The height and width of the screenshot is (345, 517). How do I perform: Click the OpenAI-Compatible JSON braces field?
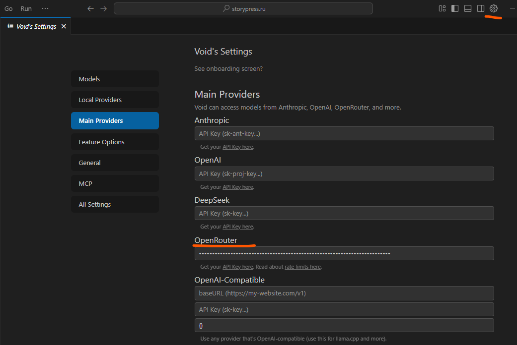344,325
